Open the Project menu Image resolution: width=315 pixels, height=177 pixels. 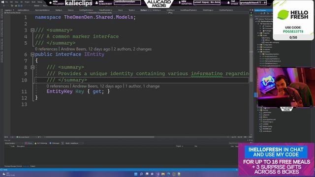[27, 2]
